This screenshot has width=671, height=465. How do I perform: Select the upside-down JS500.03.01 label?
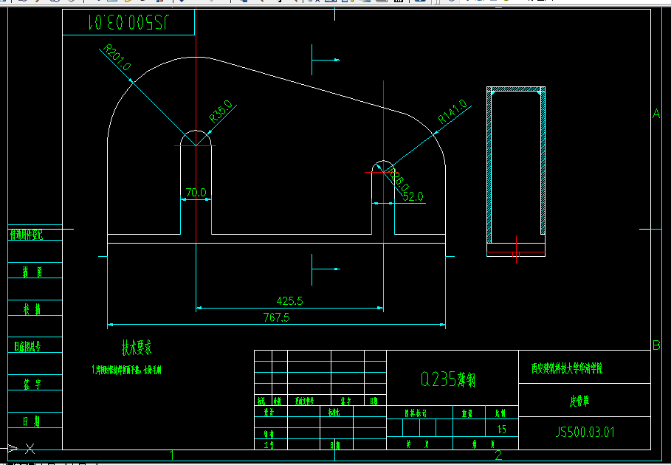coord(128,22)
